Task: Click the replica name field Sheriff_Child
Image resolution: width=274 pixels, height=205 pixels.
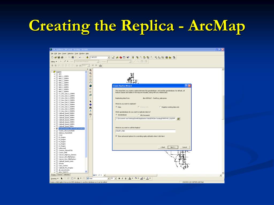Action: (145, 131)
